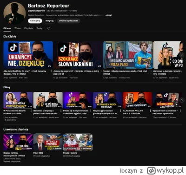Show next videos in Filmy carousel
The image size is (186, 175).
tap(182, 100)
